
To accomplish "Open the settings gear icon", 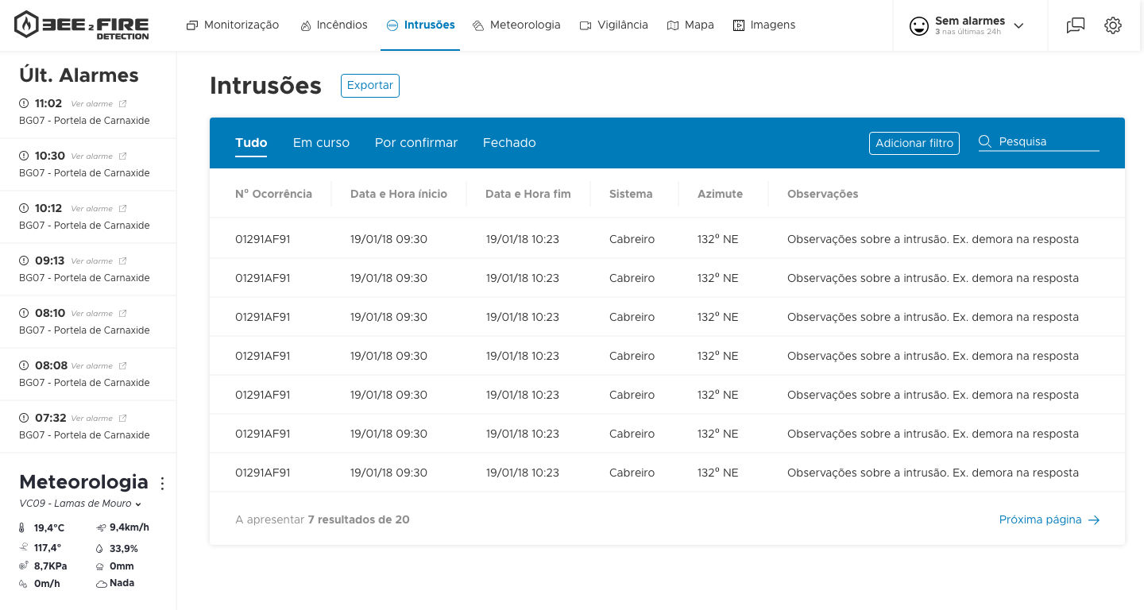I will point(1113,25).
